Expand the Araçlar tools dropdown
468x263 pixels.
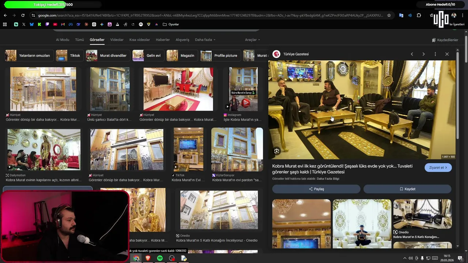pos(252,40)
